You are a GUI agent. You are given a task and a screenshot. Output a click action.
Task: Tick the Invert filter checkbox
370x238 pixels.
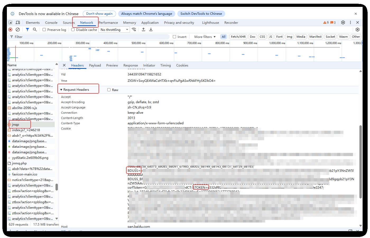(x=174, y=37)
